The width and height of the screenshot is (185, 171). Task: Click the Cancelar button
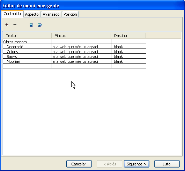79,164
